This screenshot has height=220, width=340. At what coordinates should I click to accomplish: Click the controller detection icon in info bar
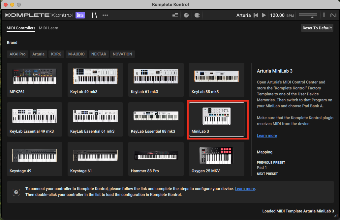pos(16,192)
